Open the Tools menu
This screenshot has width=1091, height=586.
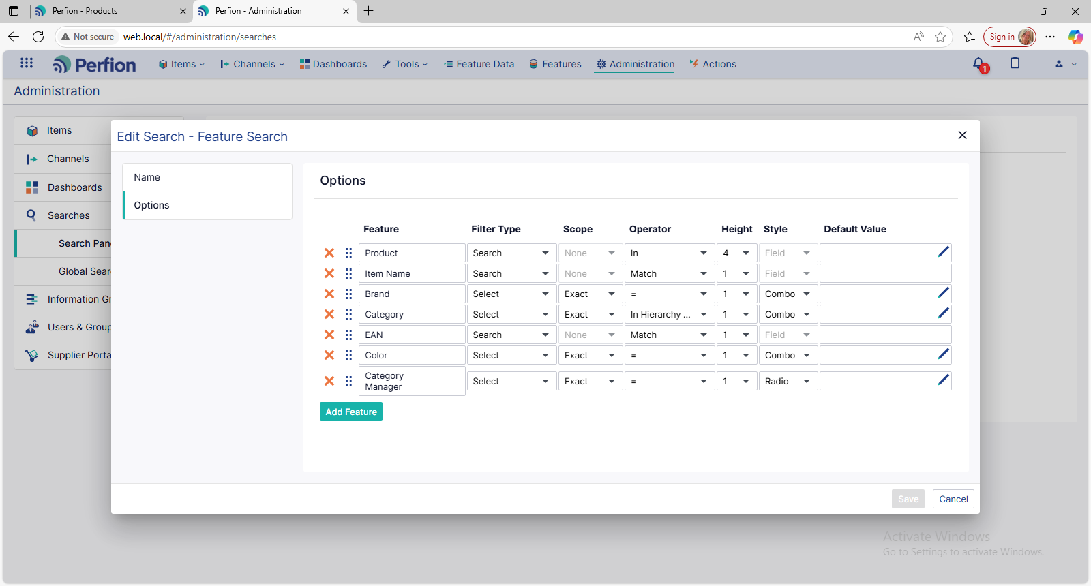[405, 64]
